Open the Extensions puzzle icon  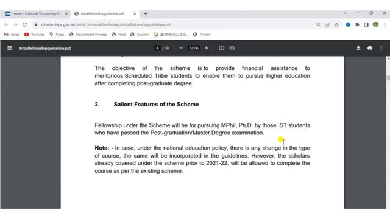click(x=357, y=24)
